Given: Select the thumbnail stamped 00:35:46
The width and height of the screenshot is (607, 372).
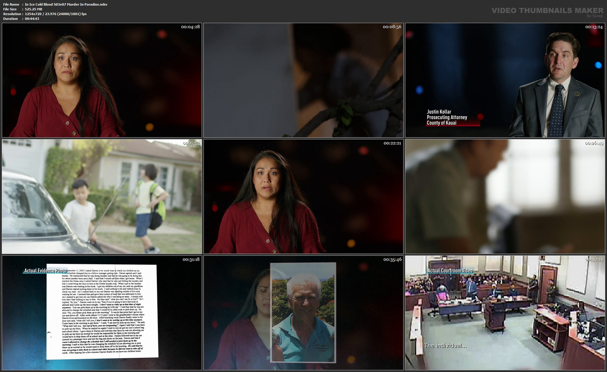Looking at the screenshot, I should [x=303, y=313].
